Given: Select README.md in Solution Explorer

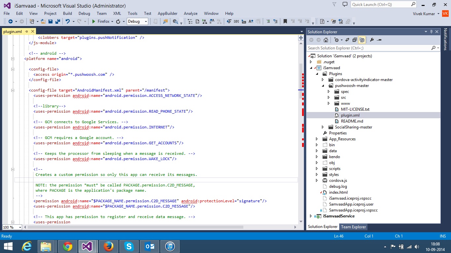Looking at the screenshot, I should [x=352, y=121].
